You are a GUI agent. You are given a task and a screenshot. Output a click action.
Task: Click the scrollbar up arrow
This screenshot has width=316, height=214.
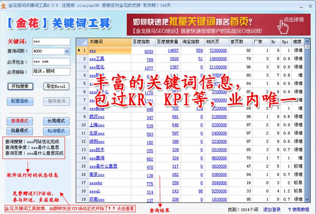tap(307, 41)
